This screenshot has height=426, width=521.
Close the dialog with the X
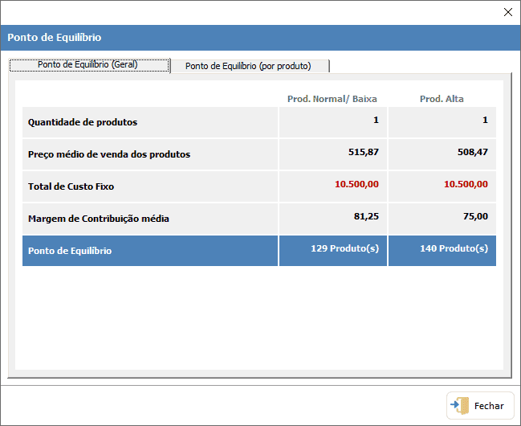(507, 12)
